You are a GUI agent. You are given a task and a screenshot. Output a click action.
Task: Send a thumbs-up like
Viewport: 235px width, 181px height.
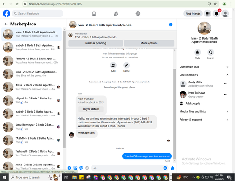click(172, 168)
